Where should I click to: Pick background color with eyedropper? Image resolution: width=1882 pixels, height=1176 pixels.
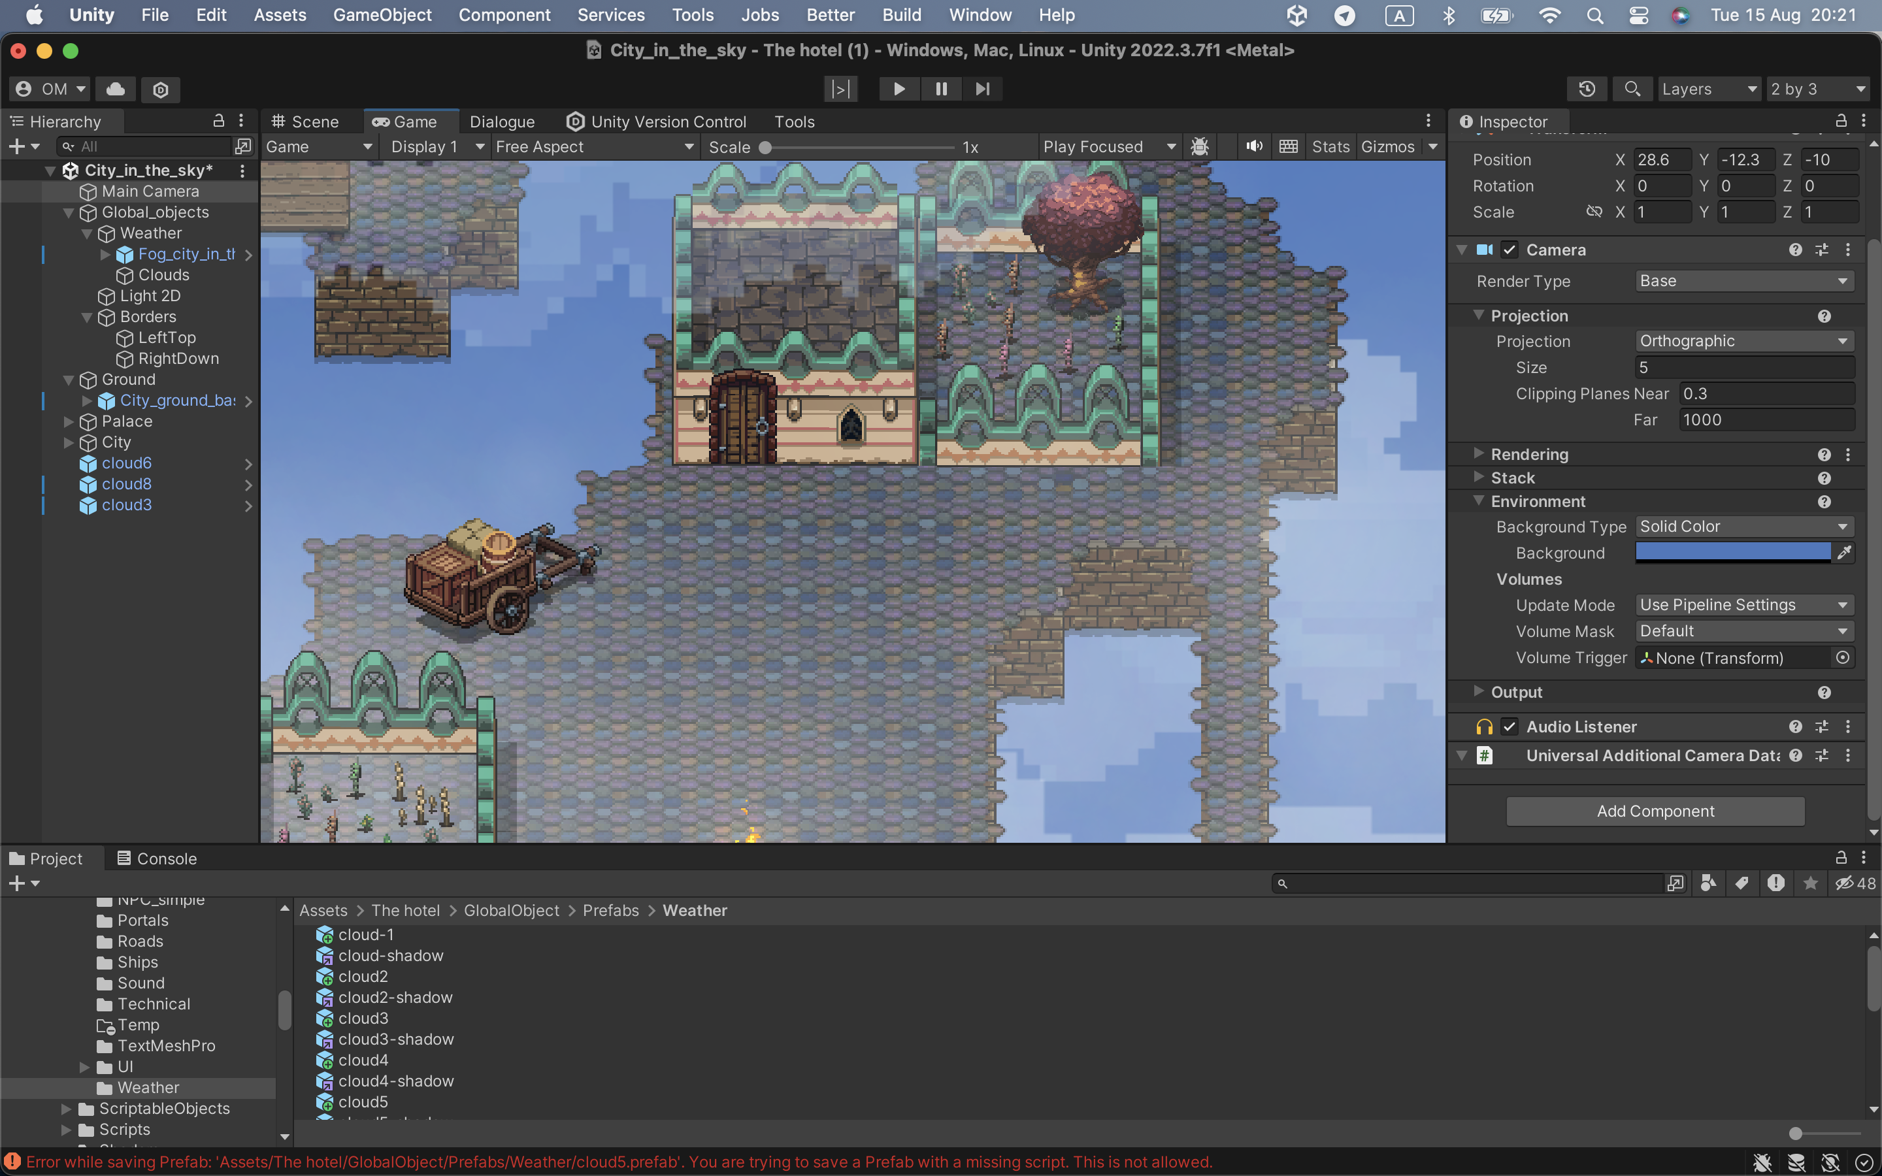tap(1844, 552)
